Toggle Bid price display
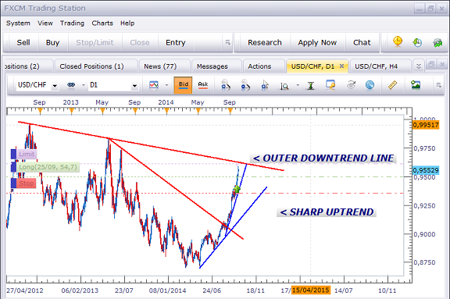Viewport: 450px width, 299px height. coord(183,85)
